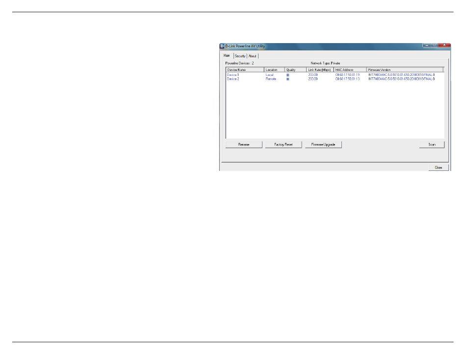Click the Local location cell
The image size is (466, 355).
coord(270,75)
